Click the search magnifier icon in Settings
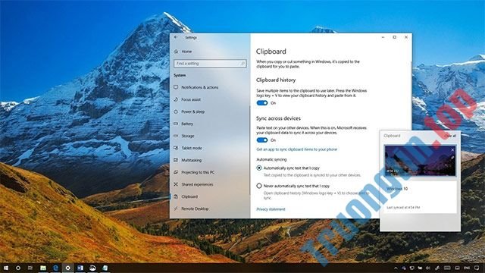485x273 pixels. coord(242,64)
